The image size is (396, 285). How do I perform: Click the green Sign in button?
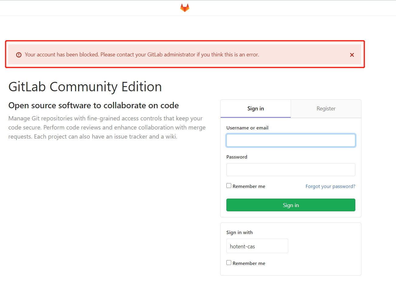click(291, 205)
